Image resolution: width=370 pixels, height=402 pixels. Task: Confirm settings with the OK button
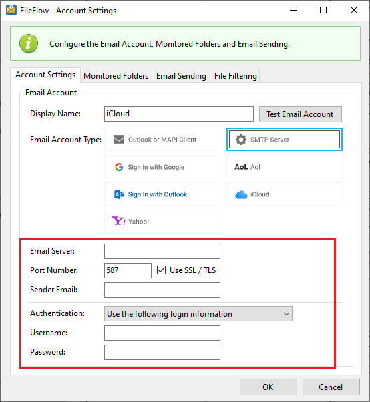268,387
